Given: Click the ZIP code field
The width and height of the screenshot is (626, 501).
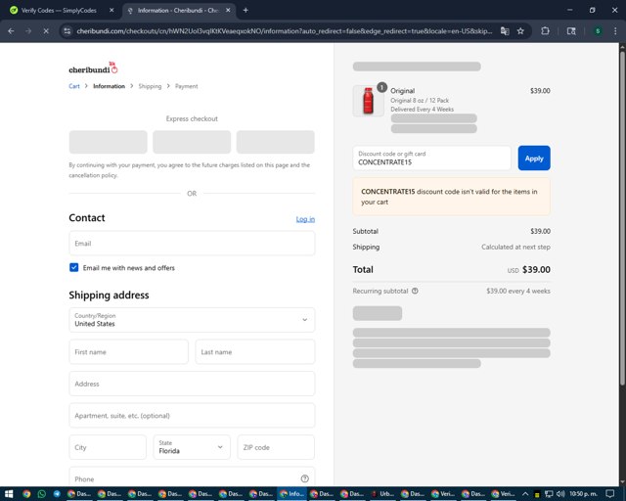Looking at the screenshot, I should tap(276, 447).
